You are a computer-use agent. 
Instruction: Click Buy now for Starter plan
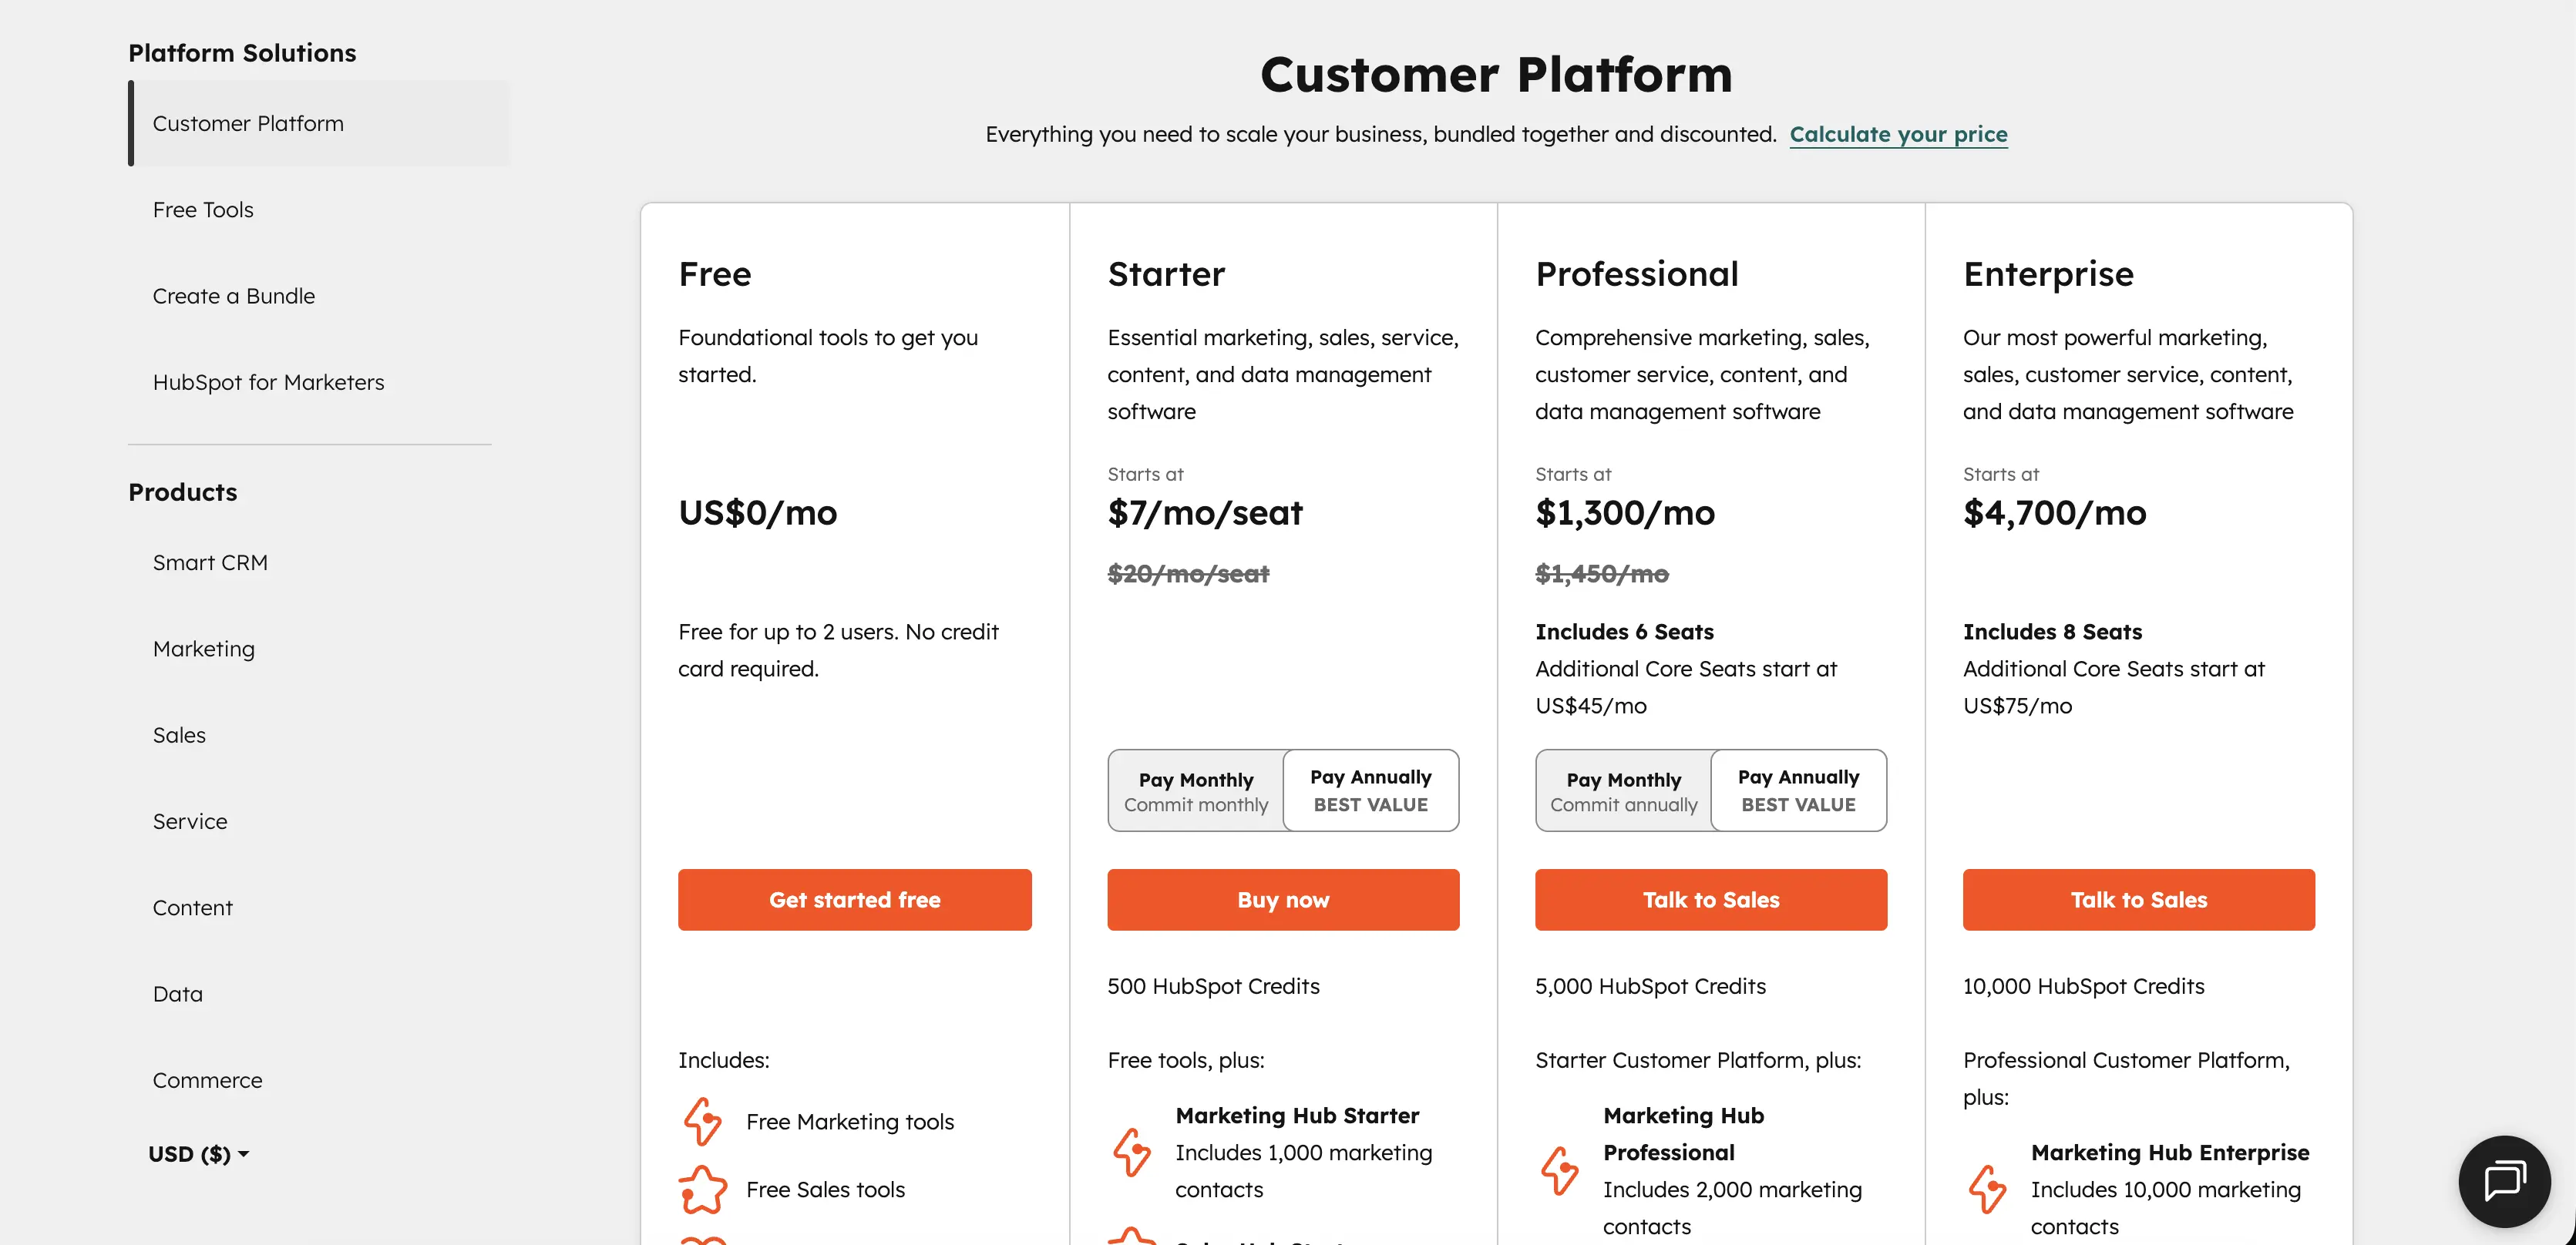(1283, 899)
